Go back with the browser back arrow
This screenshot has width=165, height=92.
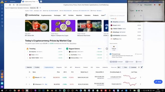point(6,5)
